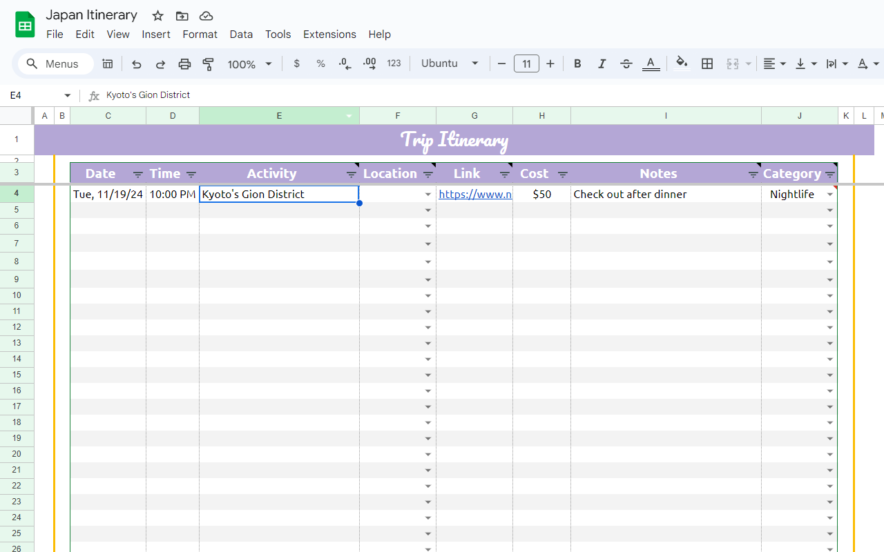Open the Ubuntu font dropdown
The width and height of the screenshot is (884, 552).
click(x=450, y=63)
